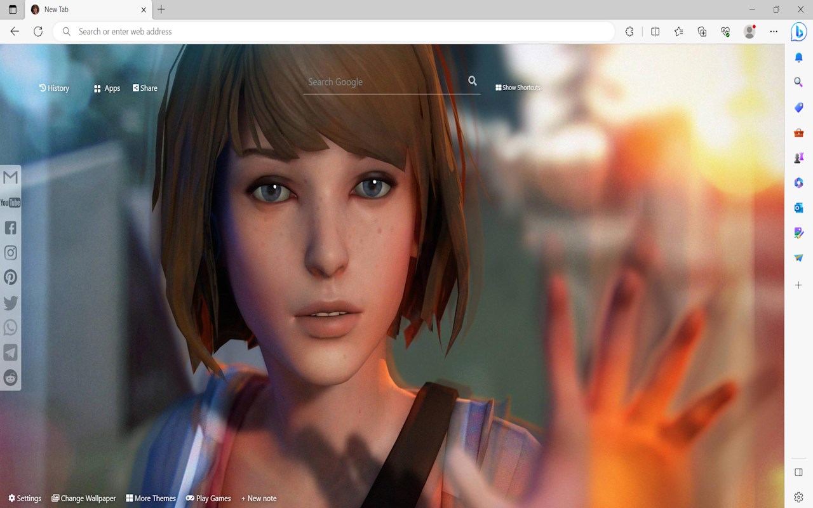Close the New Tab tab

point(144,10)
